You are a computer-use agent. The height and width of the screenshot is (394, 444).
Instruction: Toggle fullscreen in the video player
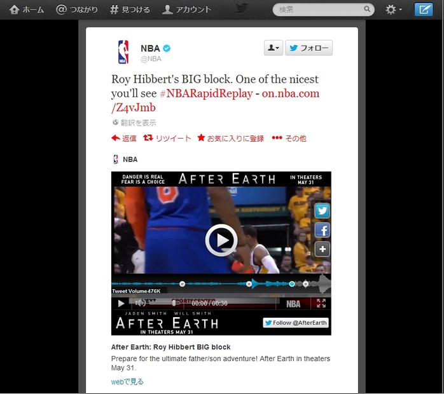(x=321, y=303)
